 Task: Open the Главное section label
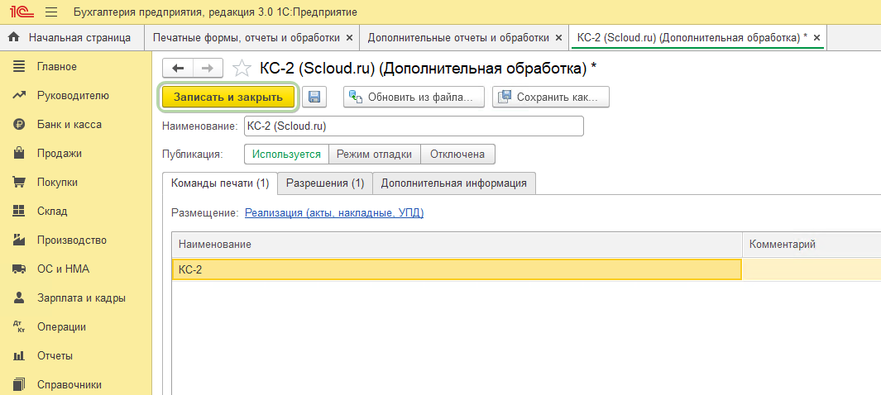[57, 67]
